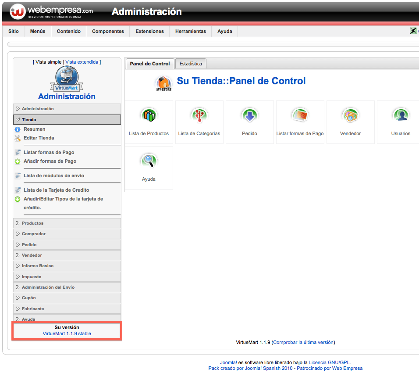Expand the Productos section

coord(67,223)
